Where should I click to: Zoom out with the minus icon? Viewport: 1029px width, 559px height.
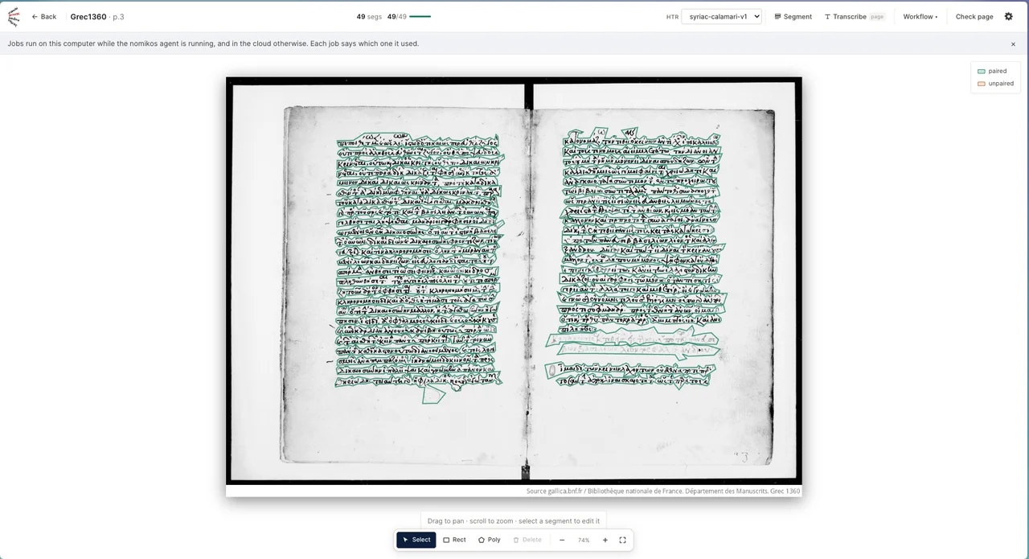pos(562,540)
